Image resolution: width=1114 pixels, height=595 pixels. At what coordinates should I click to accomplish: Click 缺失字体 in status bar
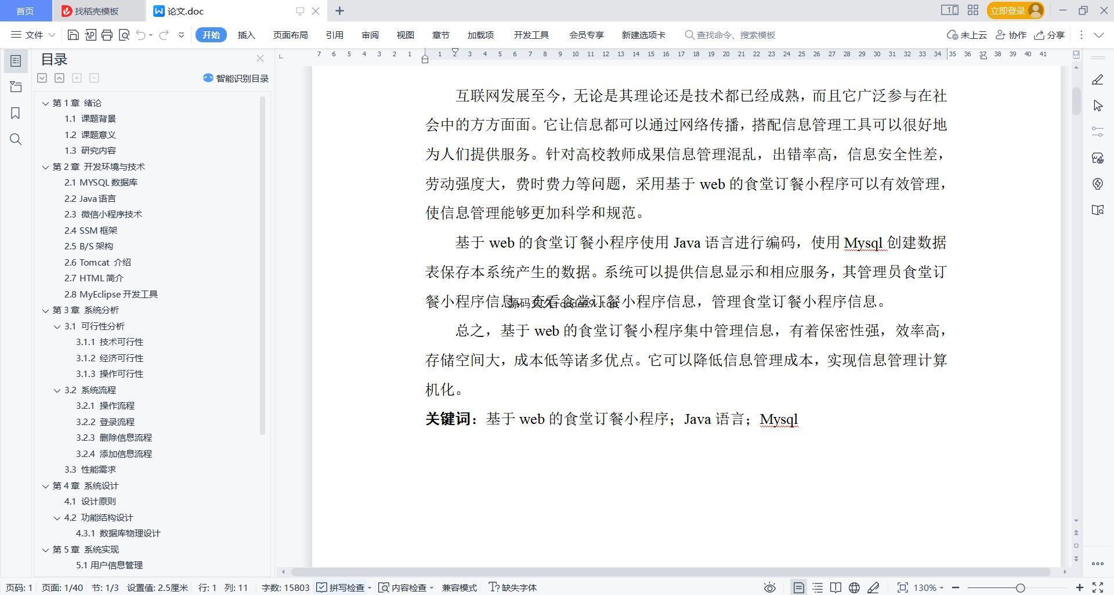(x=513, y=587)
